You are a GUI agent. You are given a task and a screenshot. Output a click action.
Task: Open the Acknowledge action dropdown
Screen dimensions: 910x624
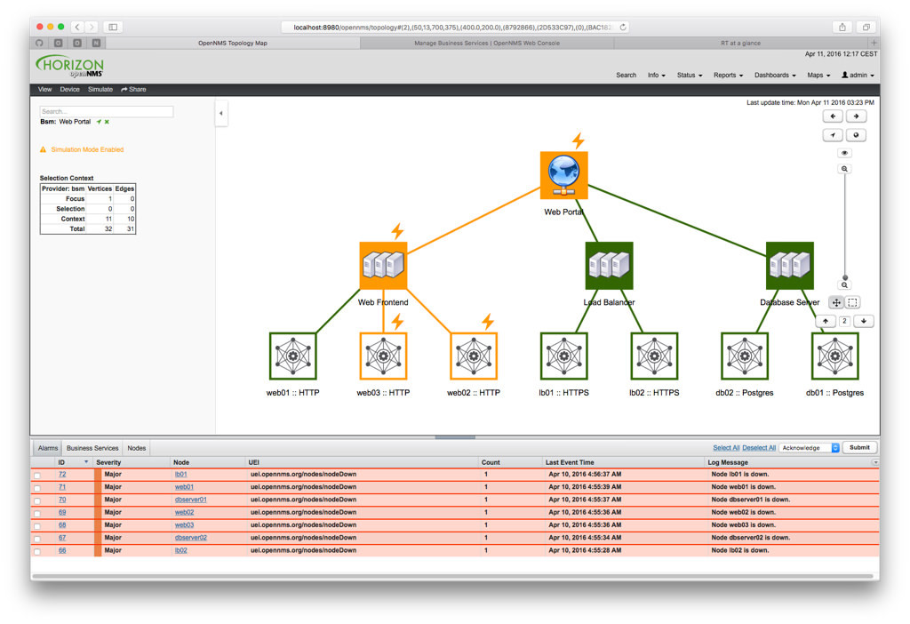coord(809,448)
